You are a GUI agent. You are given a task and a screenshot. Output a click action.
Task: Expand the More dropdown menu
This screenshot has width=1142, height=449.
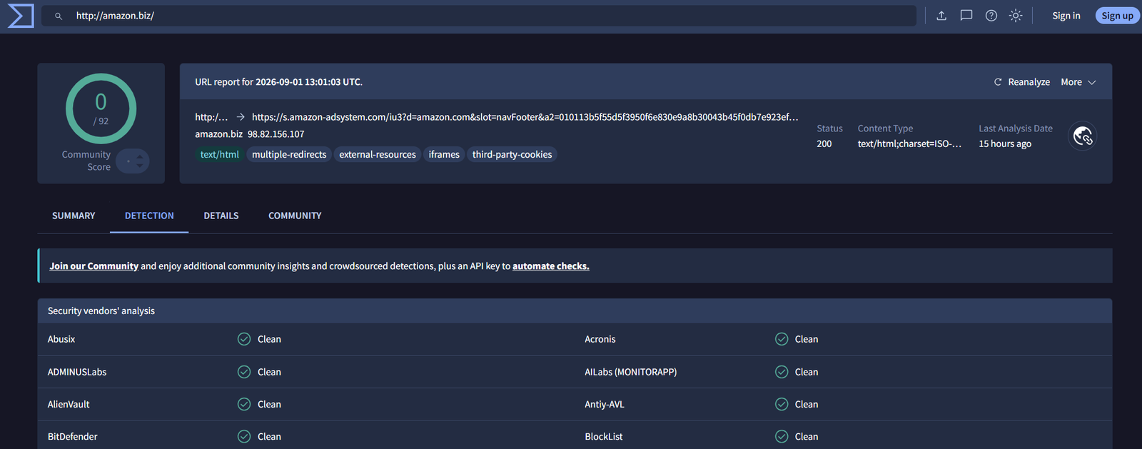coord(1078,82)
